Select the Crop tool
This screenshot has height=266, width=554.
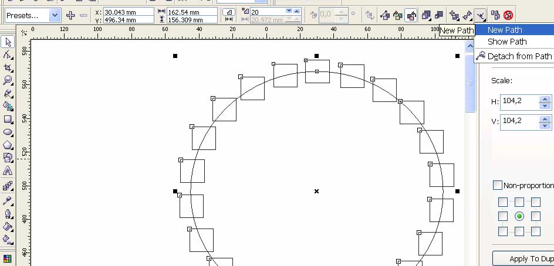click(x=8, y=68)
